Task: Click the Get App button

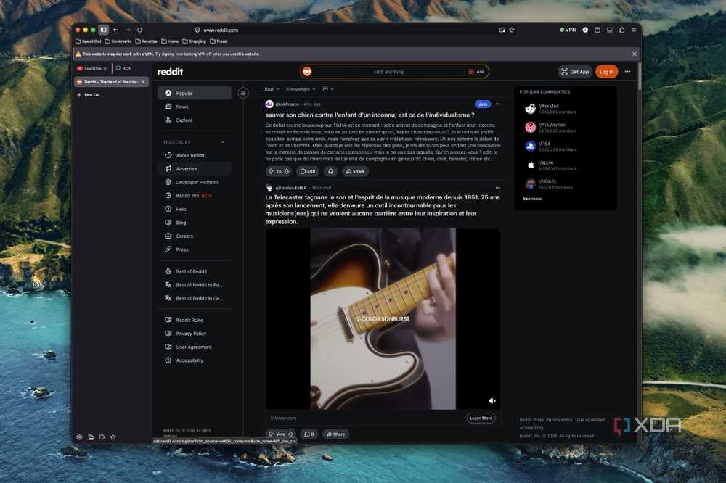Action: 575,72
